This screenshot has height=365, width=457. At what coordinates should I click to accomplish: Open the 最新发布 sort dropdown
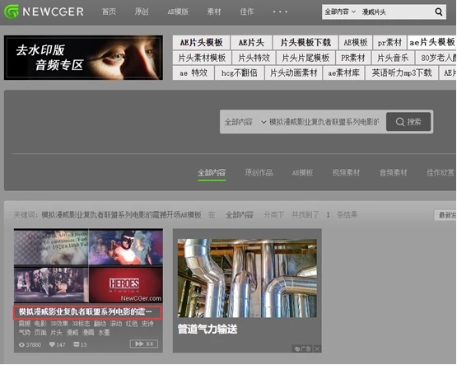(x=445, y=215)
